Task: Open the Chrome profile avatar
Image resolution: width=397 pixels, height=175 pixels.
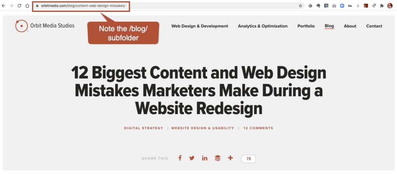Action: click(390, 6)
